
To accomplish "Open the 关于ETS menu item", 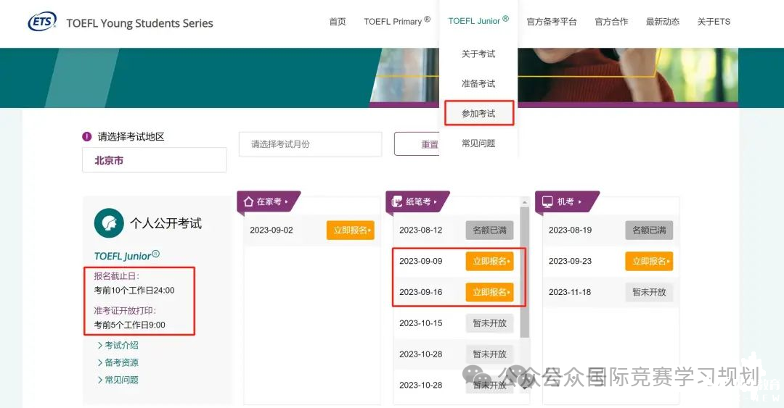I will tap(714, 22).
